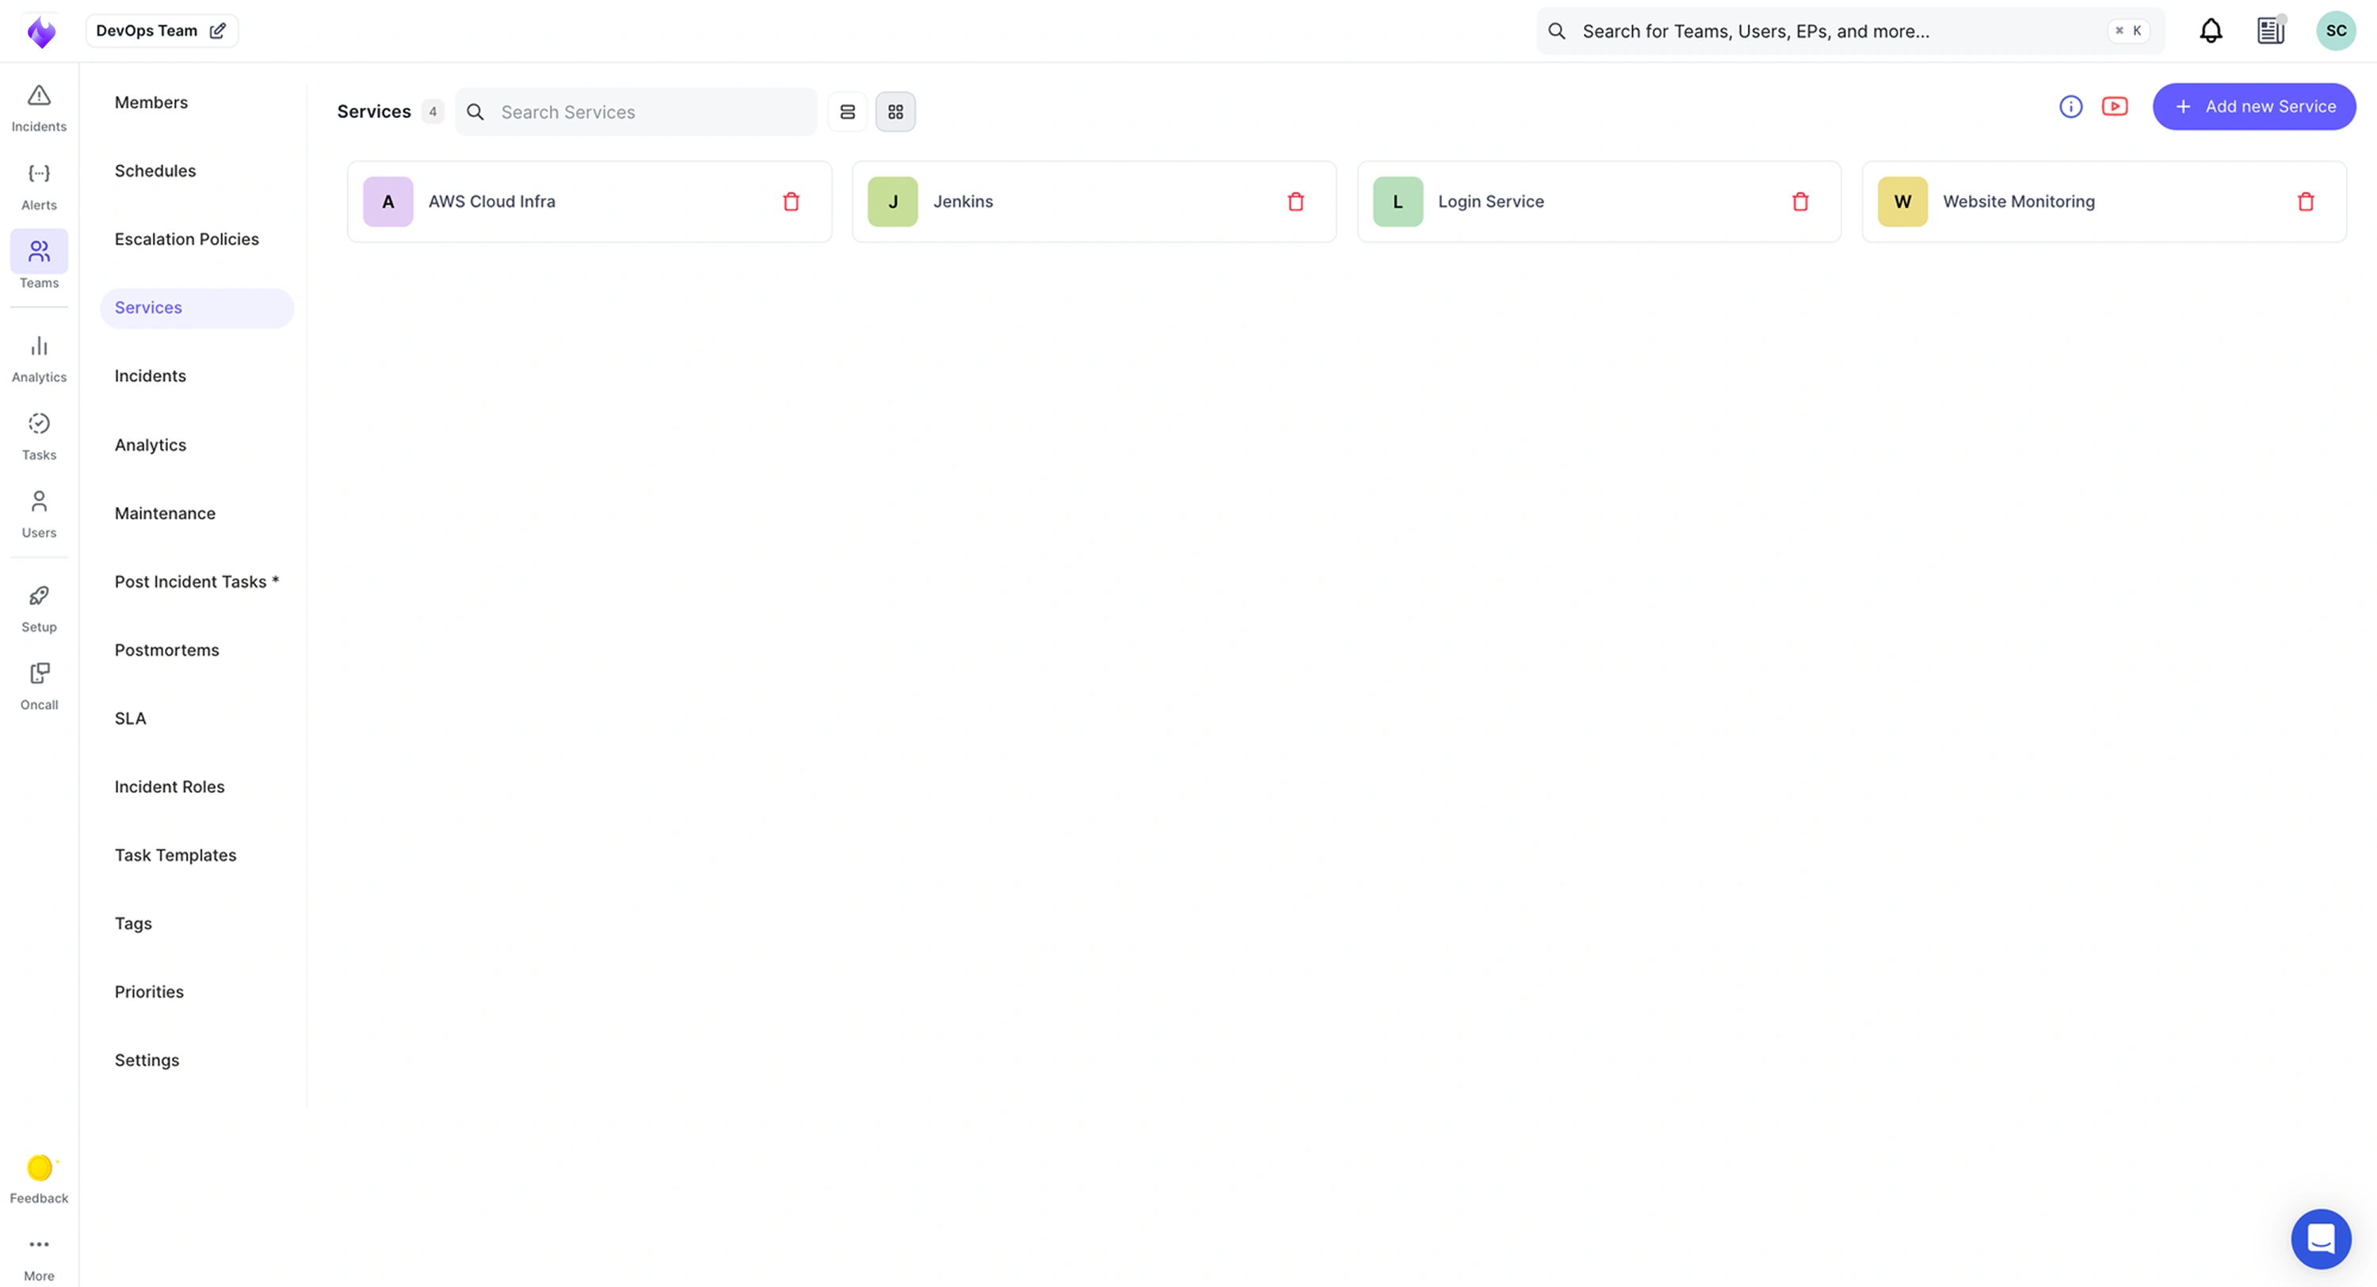This screenshot has width=2377, height=1287.
Task: Go to Analytics in the left rail
Action: 39,358
